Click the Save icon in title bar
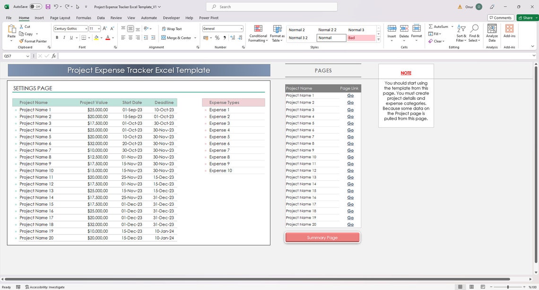 [x=48, y=7]
